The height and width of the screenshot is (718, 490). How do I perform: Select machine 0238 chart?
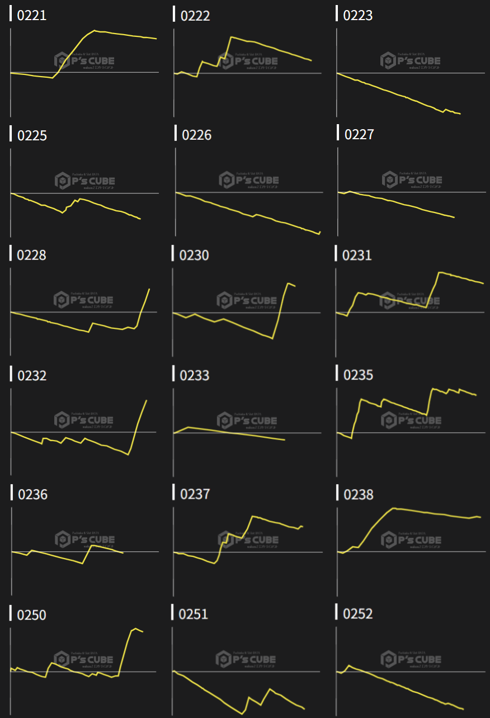coord(411,550)
